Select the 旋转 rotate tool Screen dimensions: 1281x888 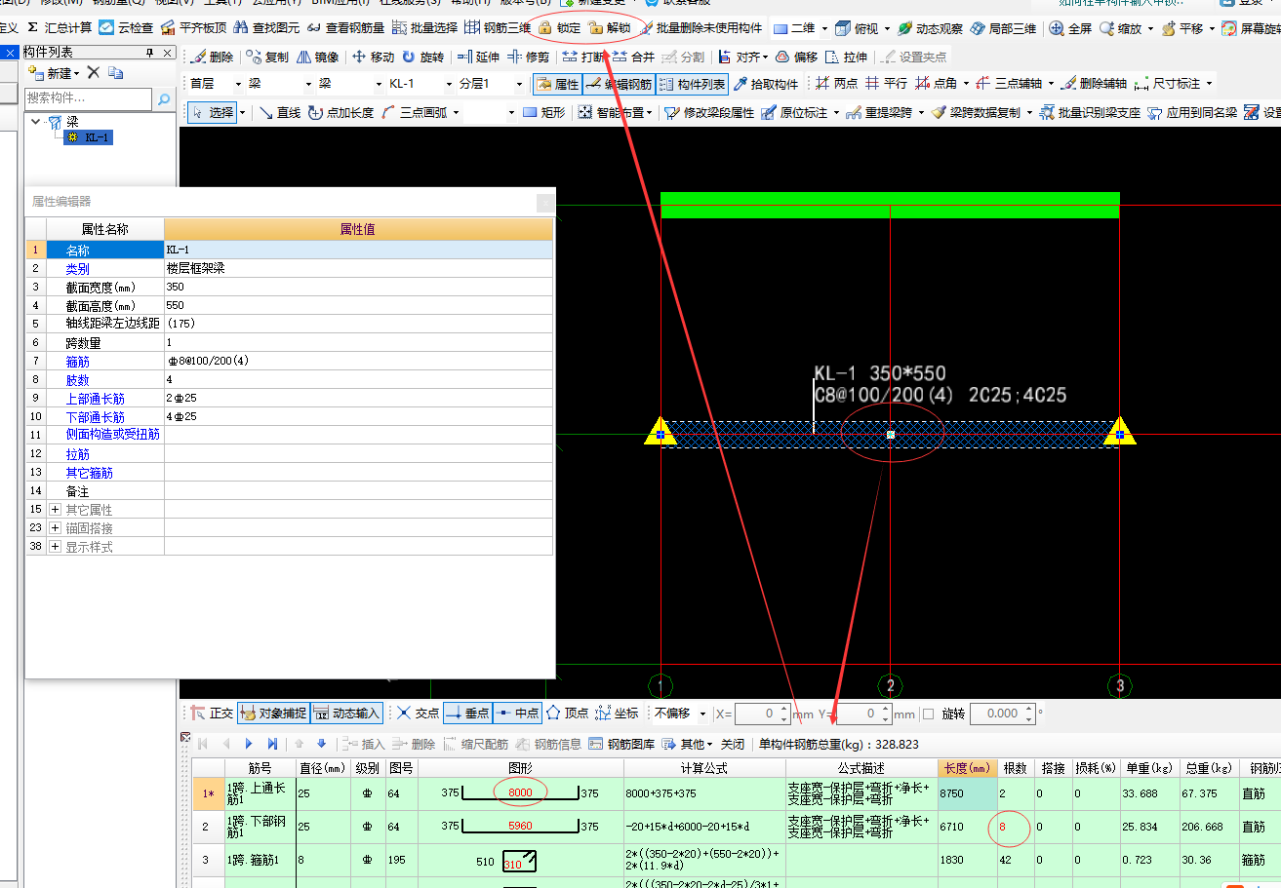423,58
